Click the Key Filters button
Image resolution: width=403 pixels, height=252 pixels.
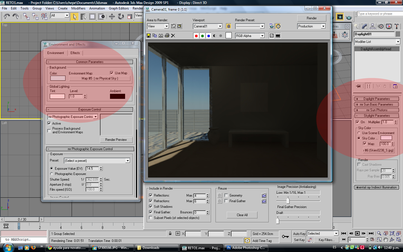point(326,240)
